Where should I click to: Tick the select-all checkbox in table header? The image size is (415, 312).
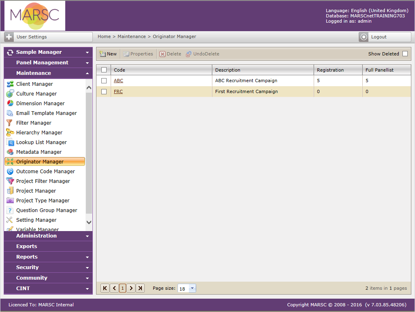[104, 70]
